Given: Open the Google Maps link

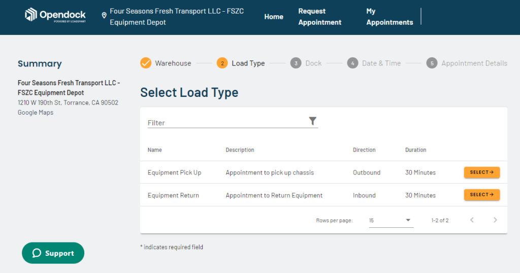Looking at the screenshot, I should click(x=36, y=113).
